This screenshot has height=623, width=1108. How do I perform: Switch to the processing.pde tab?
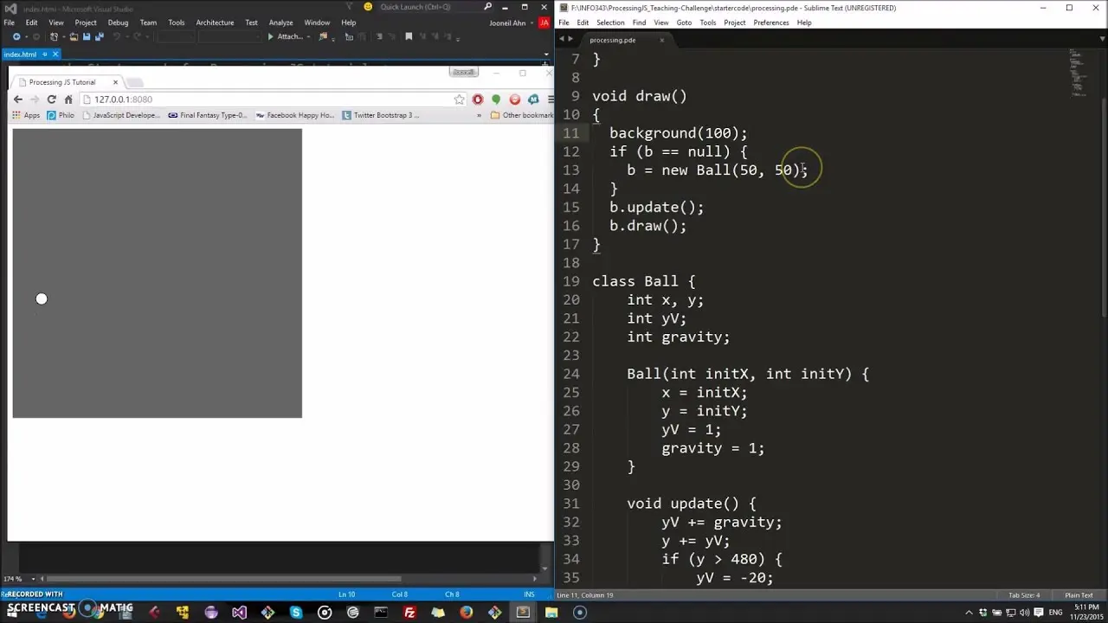click(x=613, y=40)
